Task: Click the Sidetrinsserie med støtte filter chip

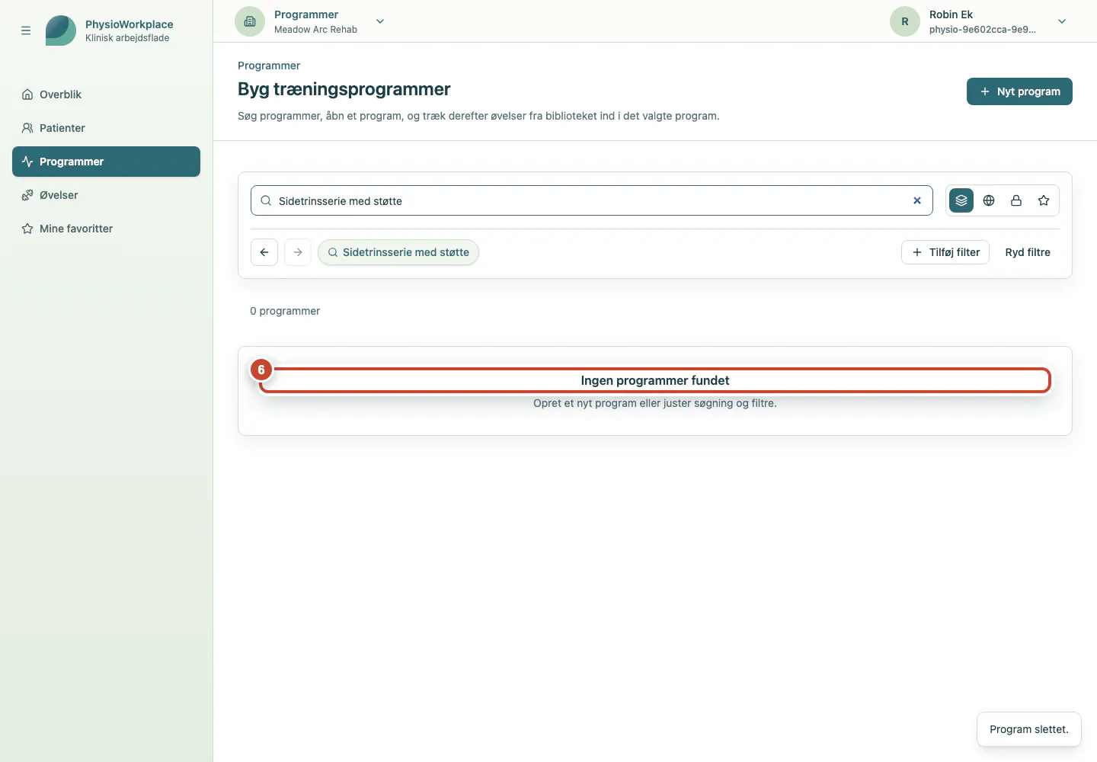Action: tap(398, 252)
